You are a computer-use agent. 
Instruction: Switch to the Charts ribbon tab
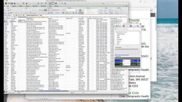[x=28, y=6]
